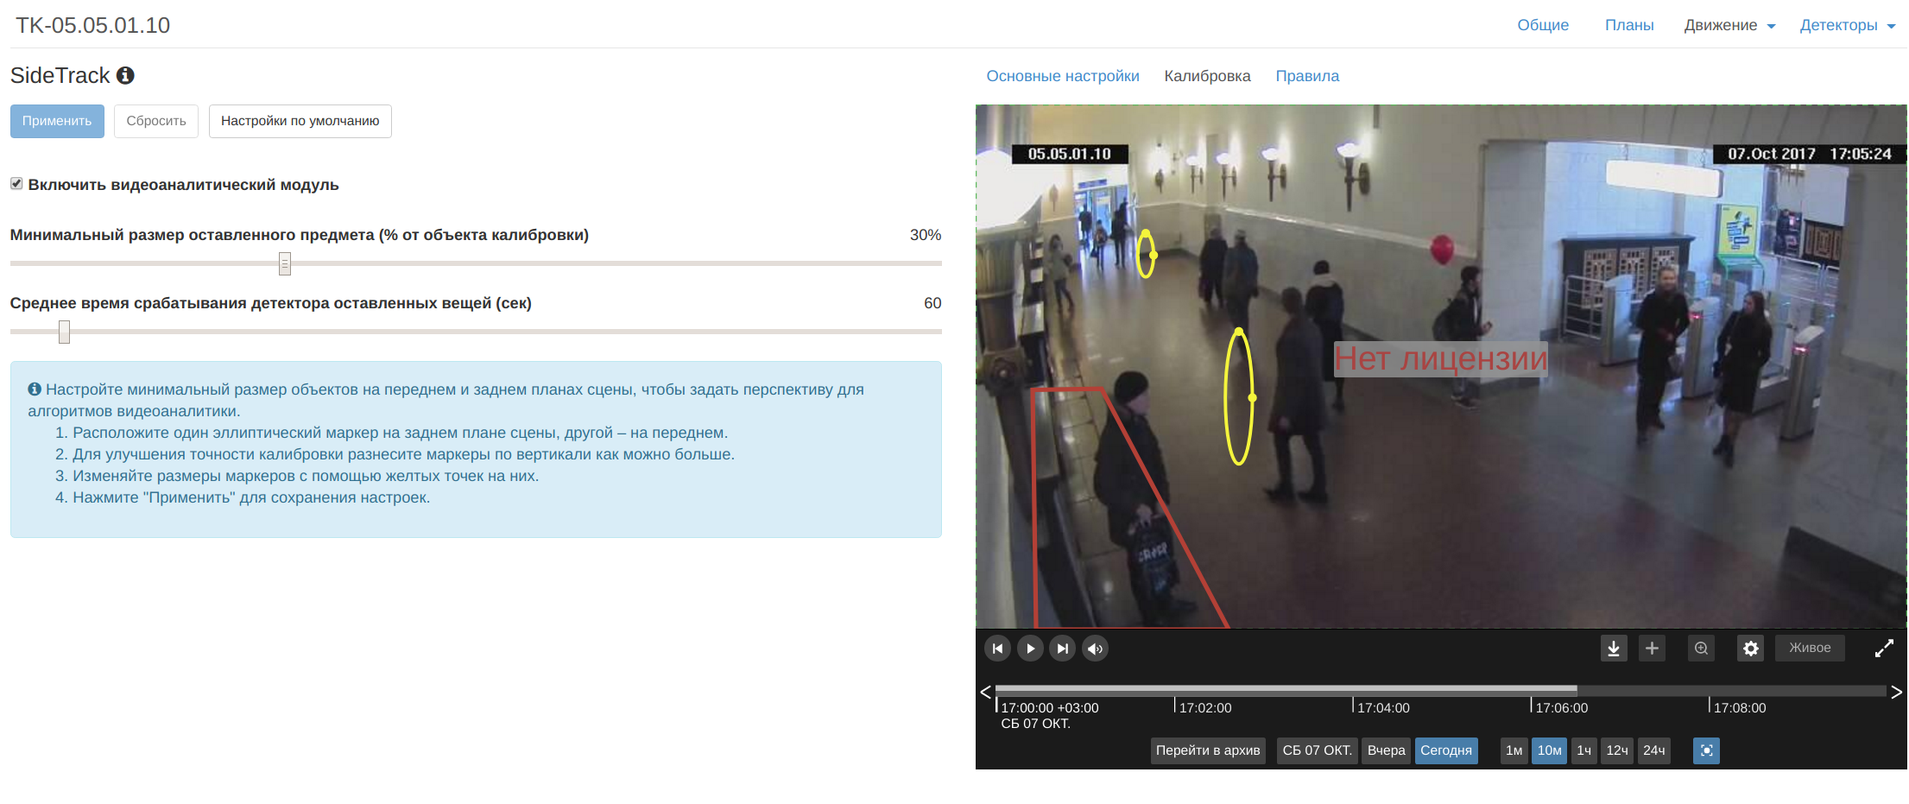Move timeline forward with right arrow
Screen dimensions: 1909x804
click(1896, 692)
